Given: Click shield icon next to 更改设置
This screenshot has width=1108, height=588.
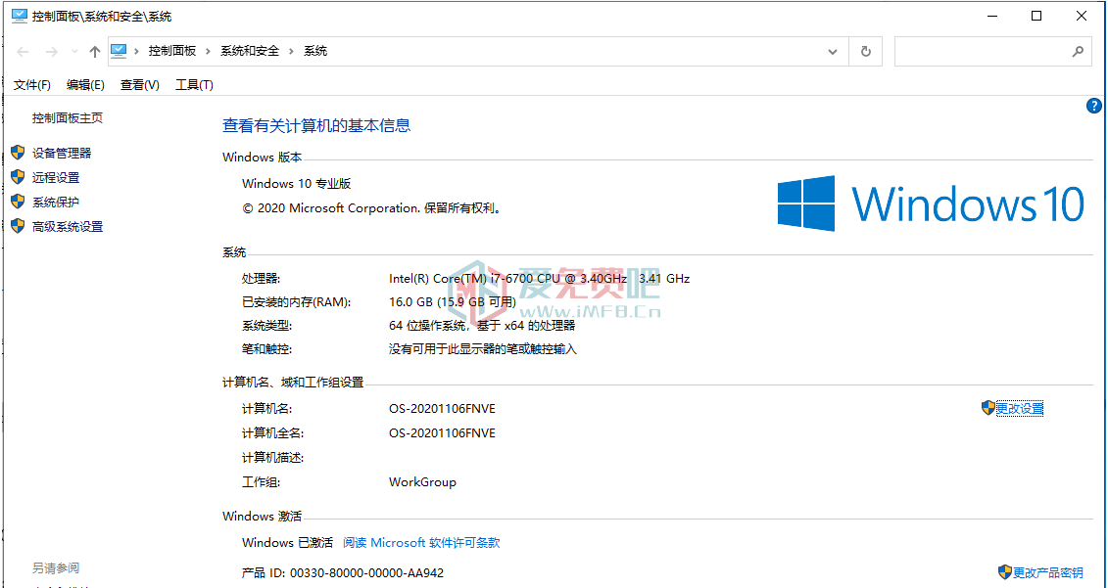Looking at the screenshot, I should (x=988, y=408).
